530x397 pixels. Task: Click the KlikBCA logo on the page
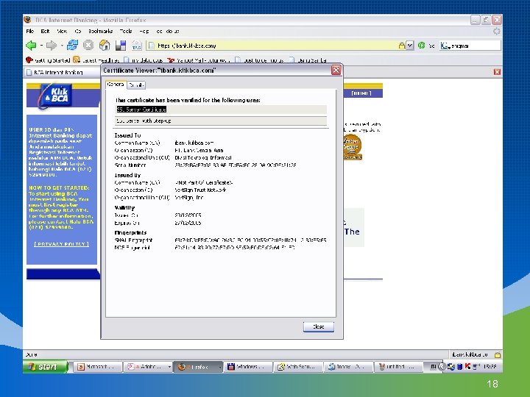pyautogui.click(x=55, y=96)
